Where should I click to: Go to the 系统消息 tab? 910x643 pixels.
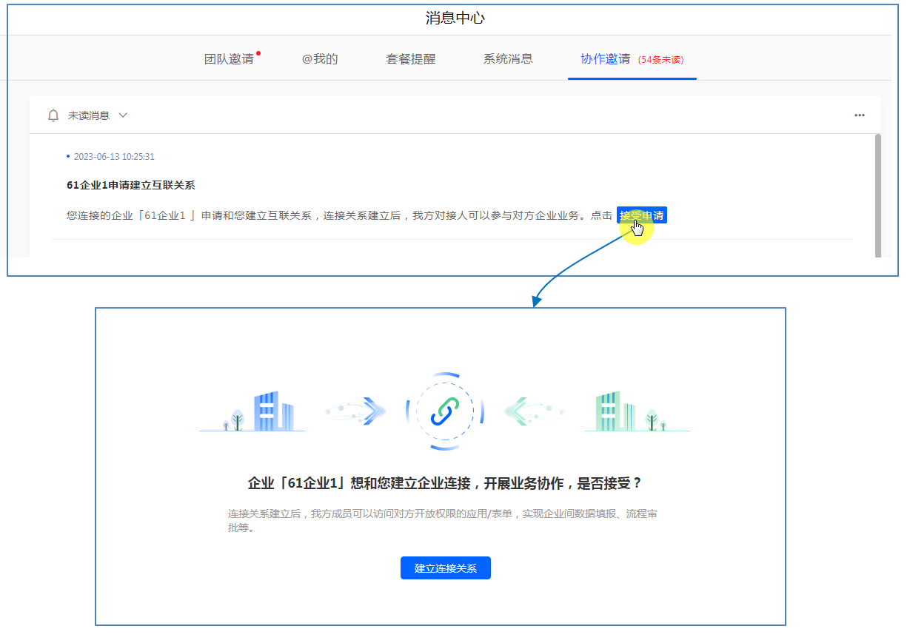point(508,59)
